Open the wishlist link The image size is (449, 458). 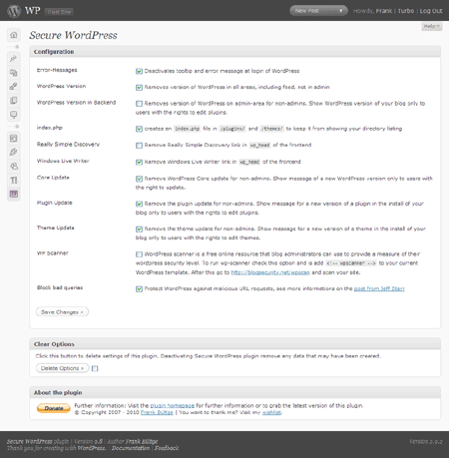[271, 412]
